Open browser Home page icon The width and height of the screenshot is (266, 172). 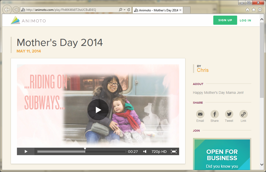coord(247,10)
